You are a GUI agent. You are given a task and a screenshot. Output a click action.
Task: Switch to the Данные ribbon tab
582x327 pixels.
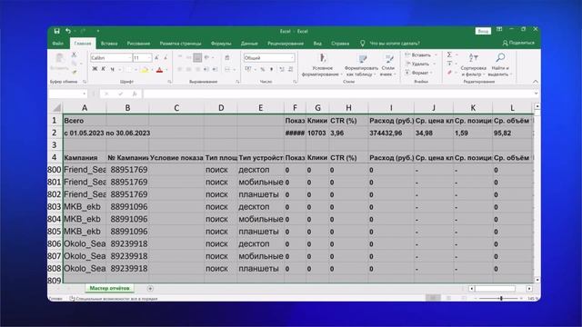tap(249, 44)
